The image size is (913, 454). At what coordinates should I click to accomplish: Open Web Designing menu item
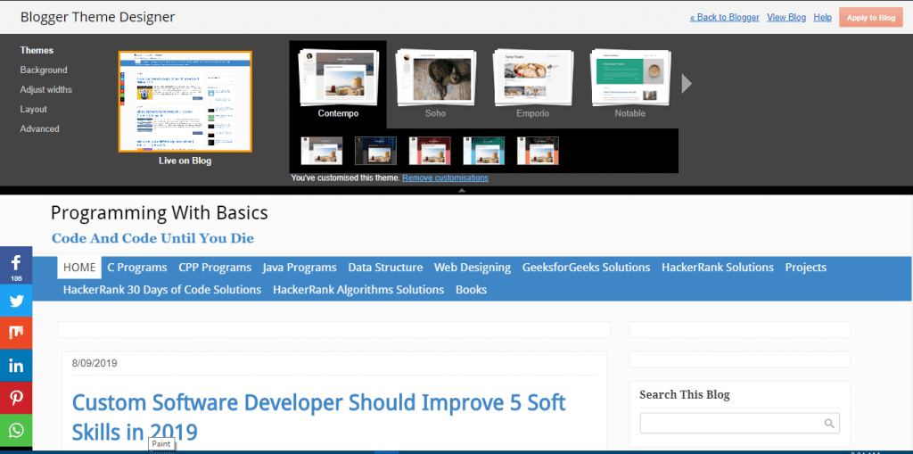(473, 268)
